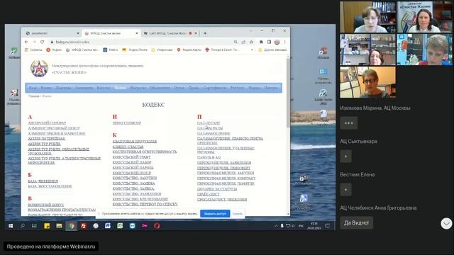Open the ИНФО СПОНСОР link
Viewport: 454px width, 255px height.
pos(126,123)
